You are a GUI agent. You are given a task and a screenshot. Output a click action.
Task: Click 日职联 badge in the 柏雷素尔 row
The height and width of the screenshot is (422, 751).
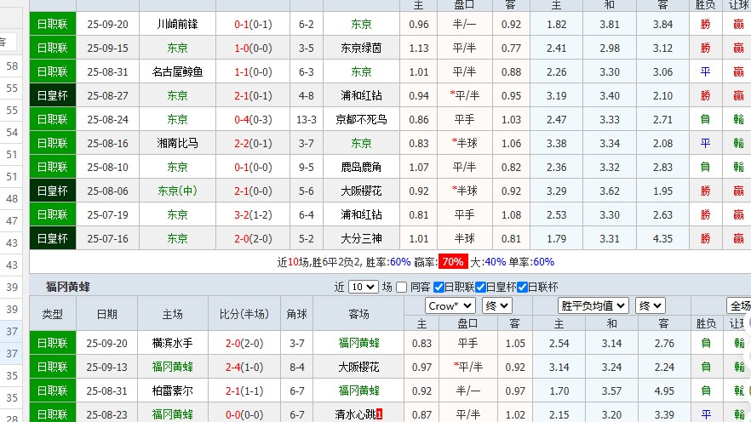click(53, 391)
